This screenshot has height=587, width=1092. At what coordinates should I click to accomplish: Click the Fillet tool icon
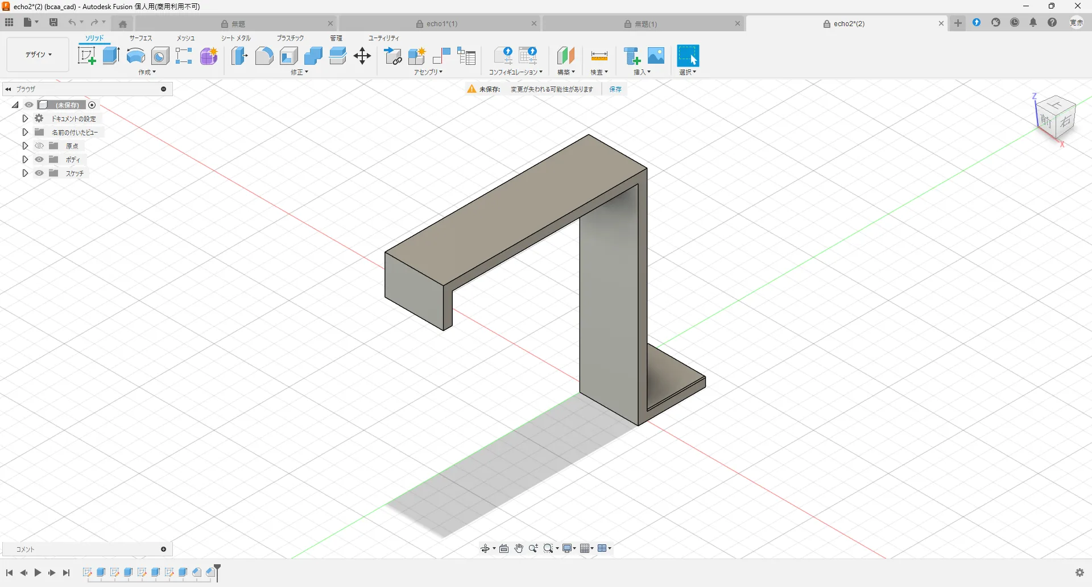pyautogui.click(x=264, y=56)
